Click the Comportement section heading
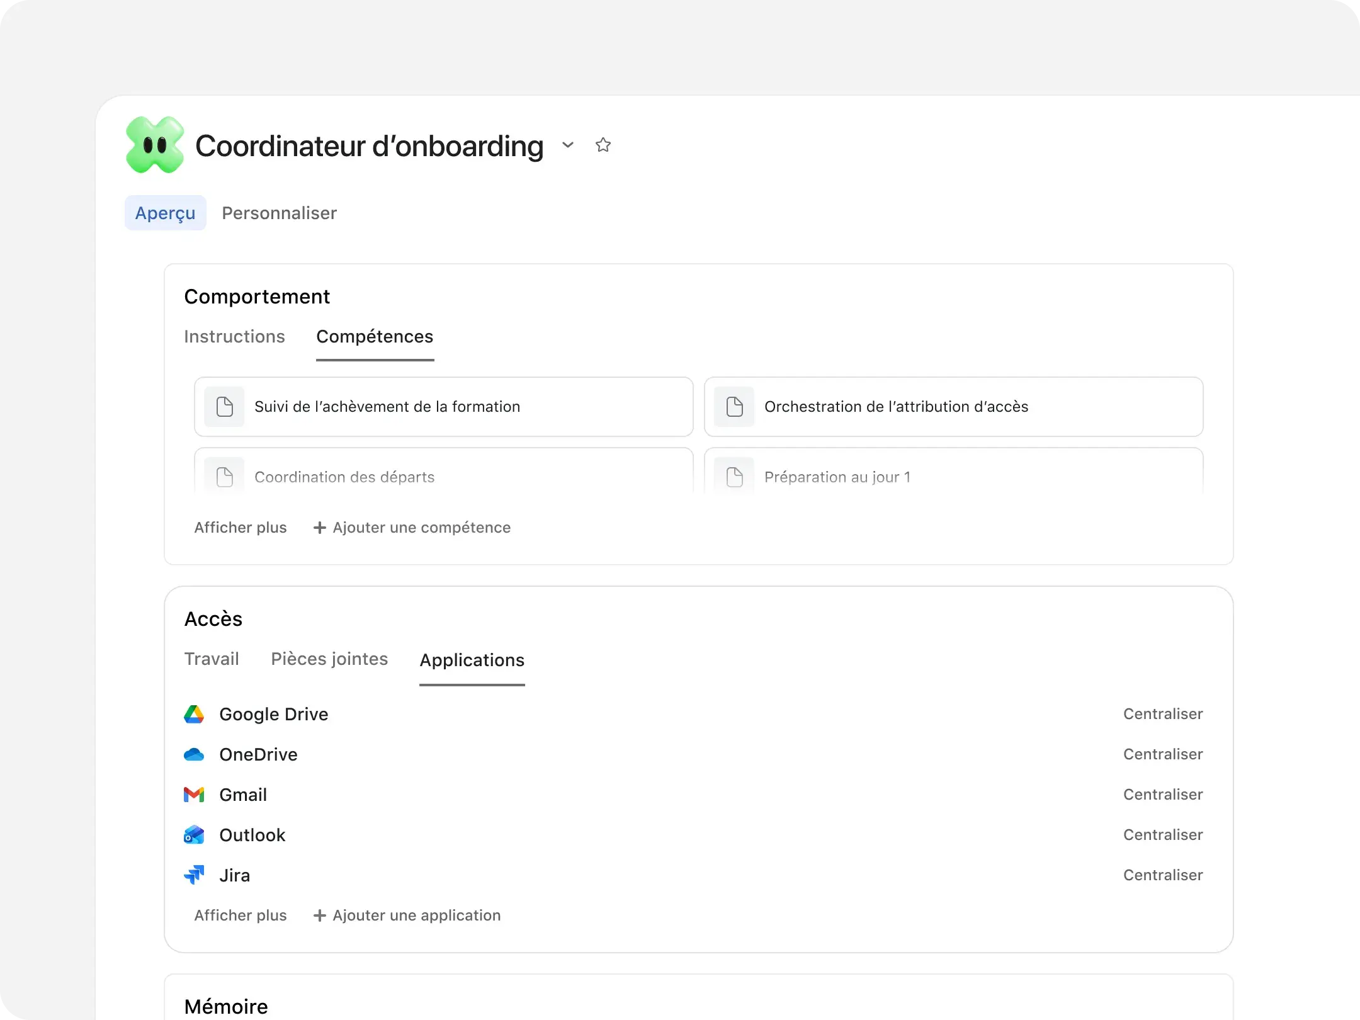1360x1020 pixels. tap(257, 297)
